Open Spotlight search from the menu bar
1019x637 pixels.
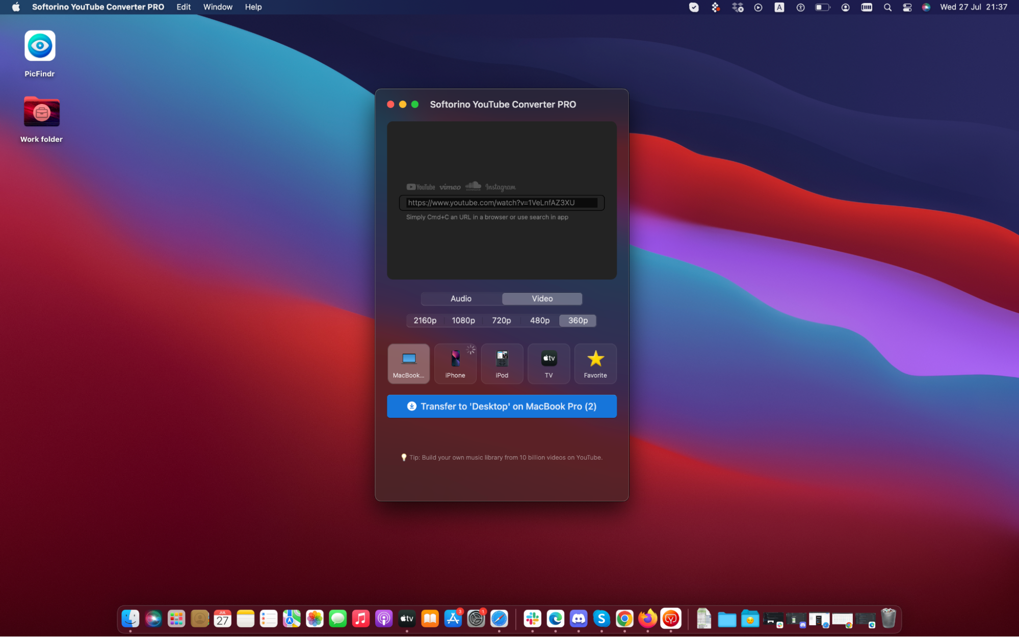coord(887,7)
